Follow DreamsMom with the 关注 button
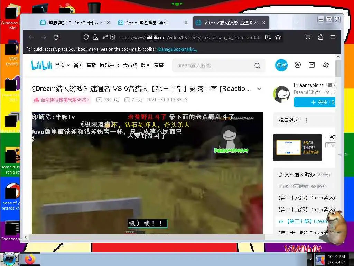Screen dimensions: 354x266 pos(315,102)
